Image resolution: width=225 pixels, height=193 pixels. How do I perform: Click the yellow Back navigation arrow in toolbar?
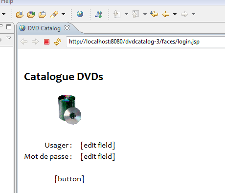click(x=166, y=14)
